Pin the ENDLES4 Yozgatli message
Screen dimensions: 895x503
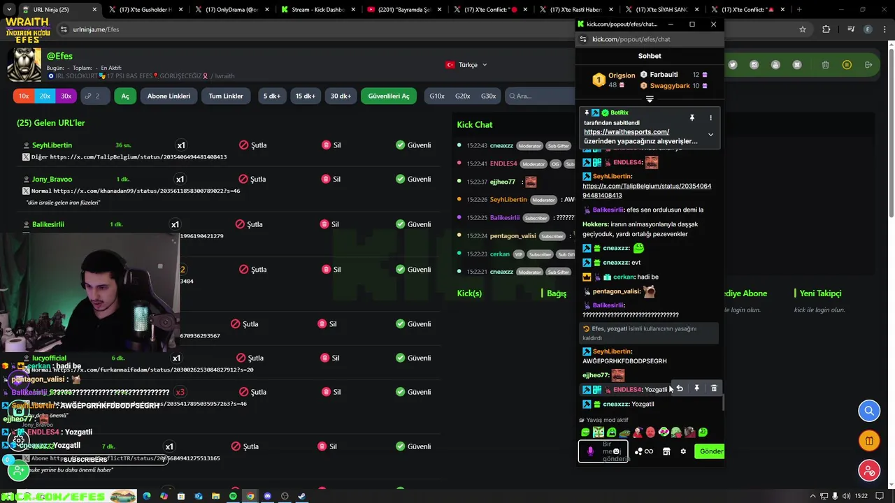coord(696,388)
